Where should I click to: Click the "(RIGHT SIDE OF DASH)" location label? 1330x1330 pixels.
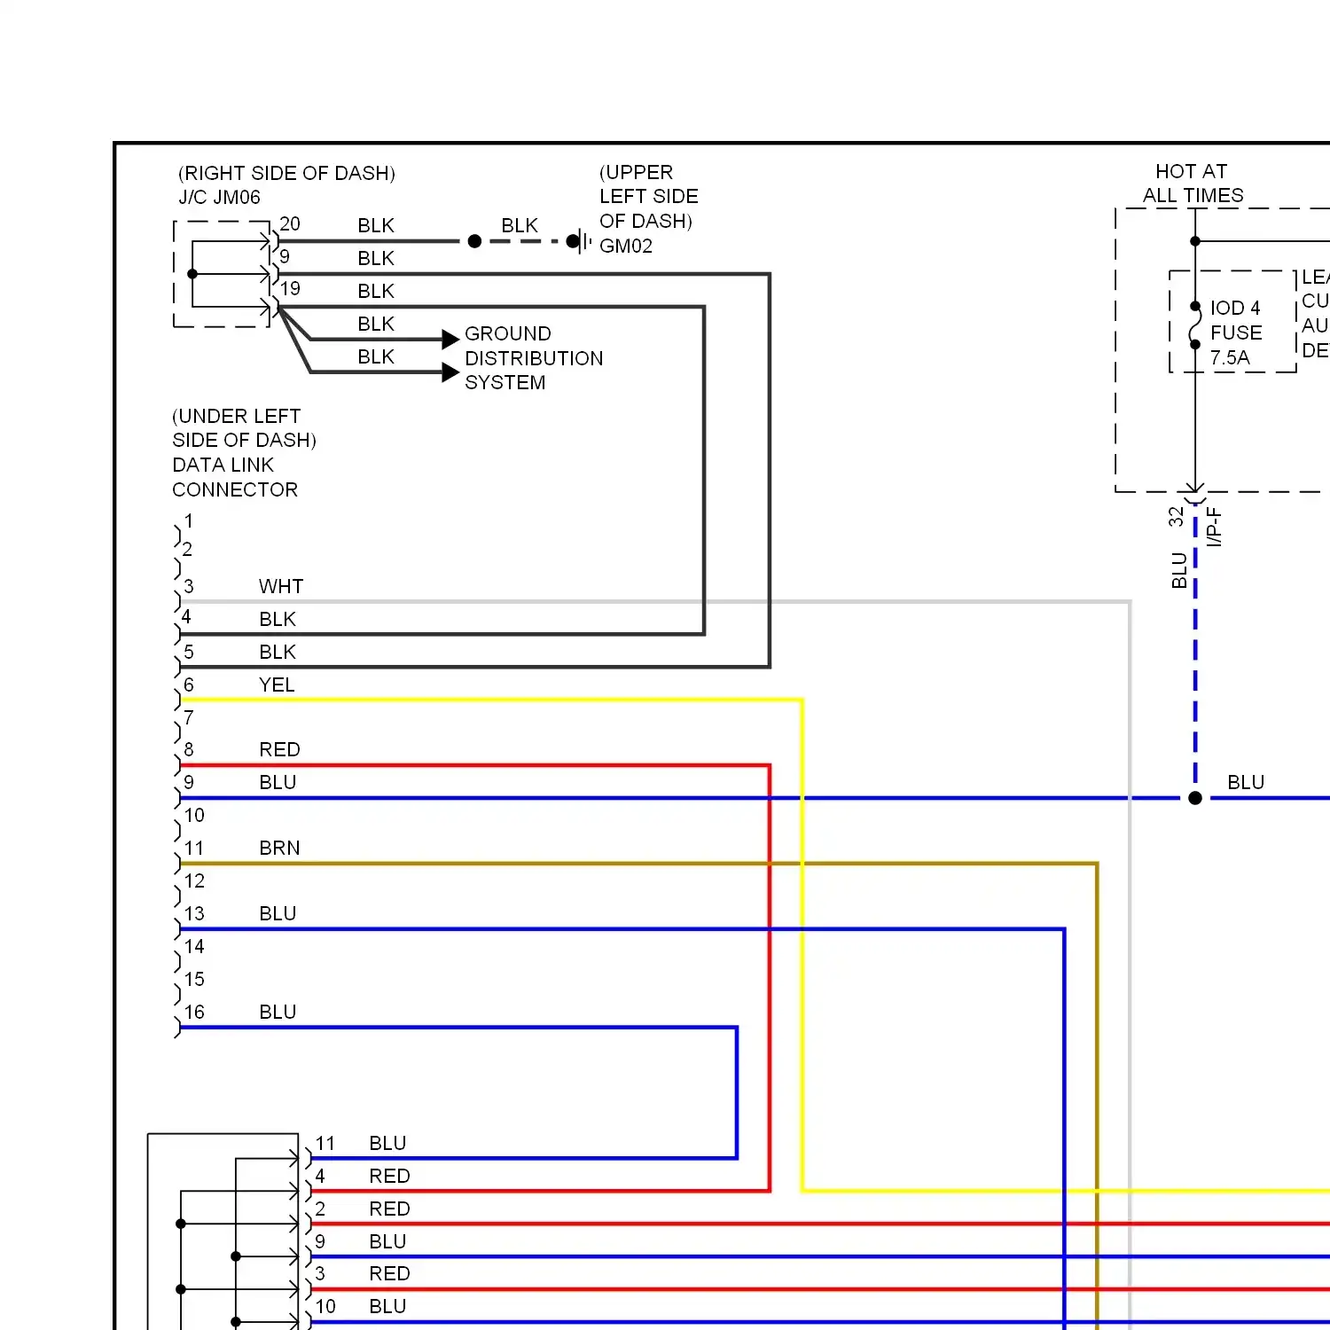tap(287, 173)
